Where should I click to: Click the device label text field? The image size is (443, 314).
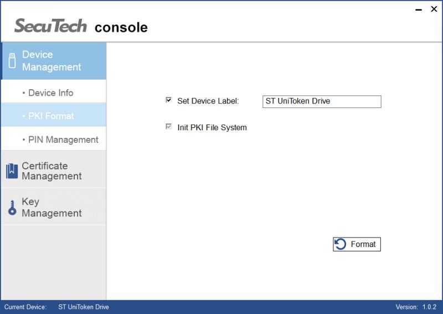click(322, 101)
